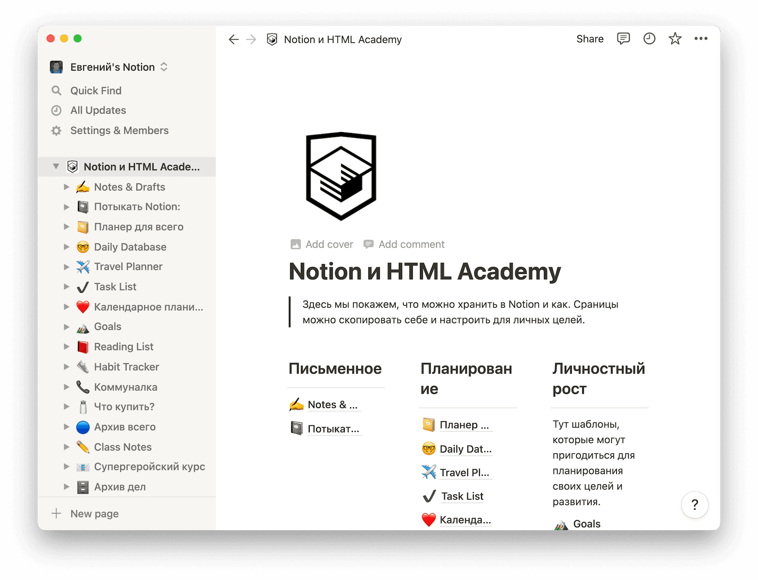Click the Личностный рост column heading
Image resolution: width=758 pixels, height=580 pixels.
[599, 379]
